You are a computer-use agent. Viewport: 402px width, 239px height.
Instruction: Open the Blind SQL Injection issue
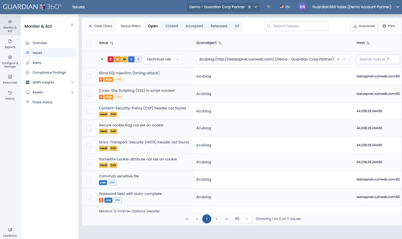pos(129,73)
